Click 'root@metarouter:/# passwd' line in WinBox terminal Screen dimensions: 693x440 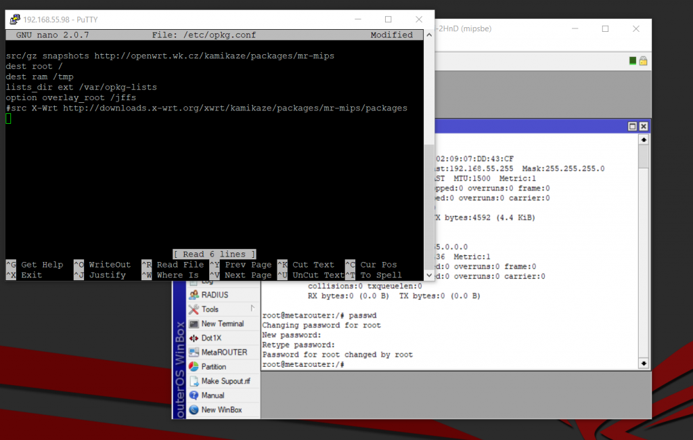(319, 315)
